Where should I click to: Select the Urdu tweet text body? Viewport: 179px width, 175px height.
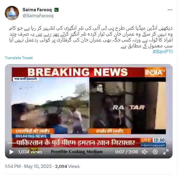click(91, 37)
